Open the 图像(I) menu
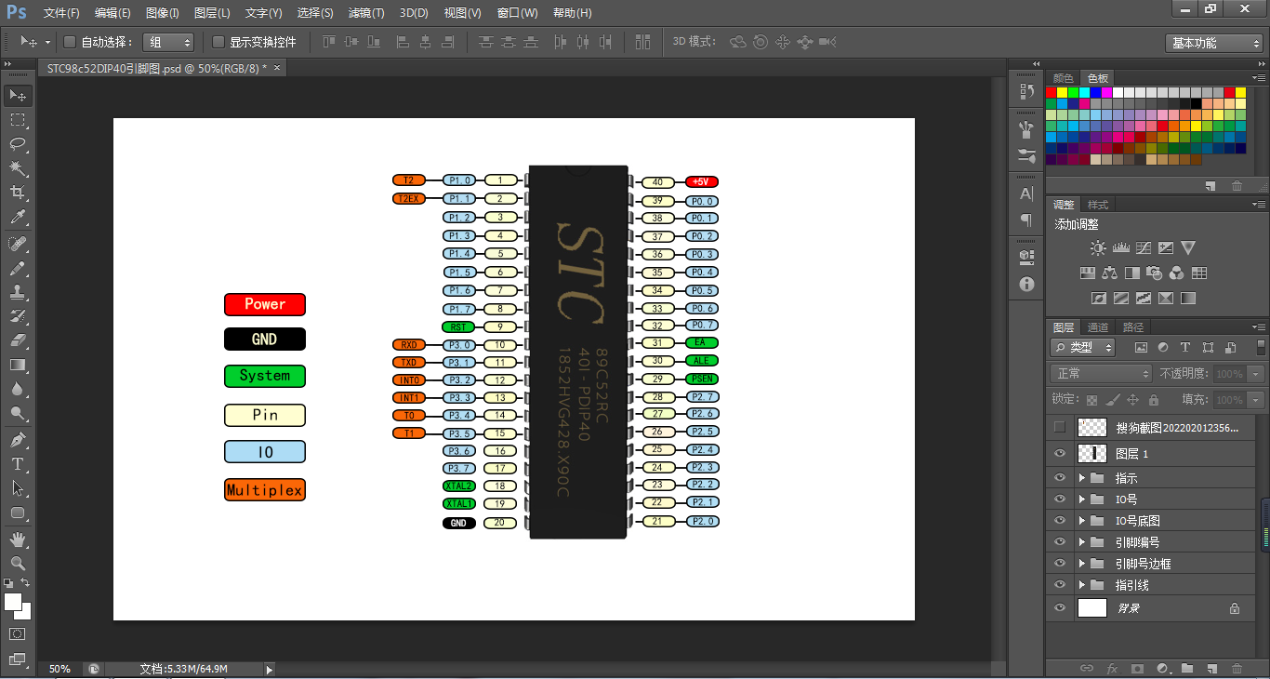1270x679 pixels. click(x=163, y=13)
